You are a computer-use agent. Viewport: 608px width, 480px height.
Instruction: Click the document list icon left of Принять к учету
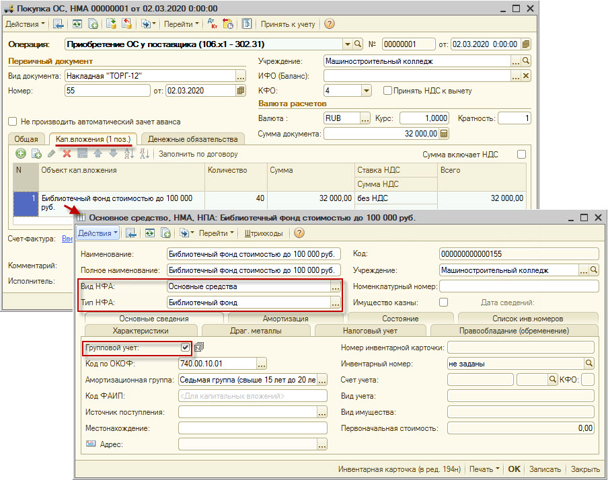[x=247, y=24]
